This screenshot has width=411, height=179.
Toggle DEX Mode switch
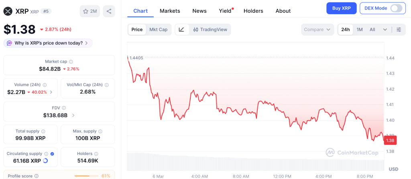[396, 8]
